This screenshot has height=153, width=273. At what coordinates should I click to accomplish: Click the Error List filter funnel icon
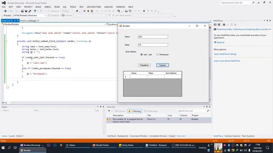(109, 111)
